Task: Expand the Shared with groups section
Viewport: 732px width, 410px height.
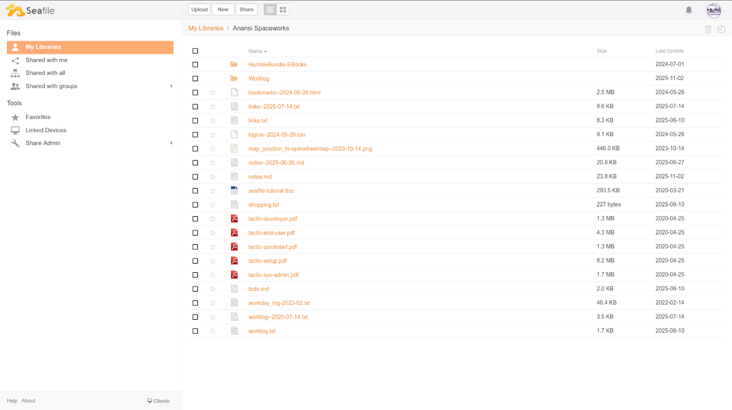Action: pos(171,86)
